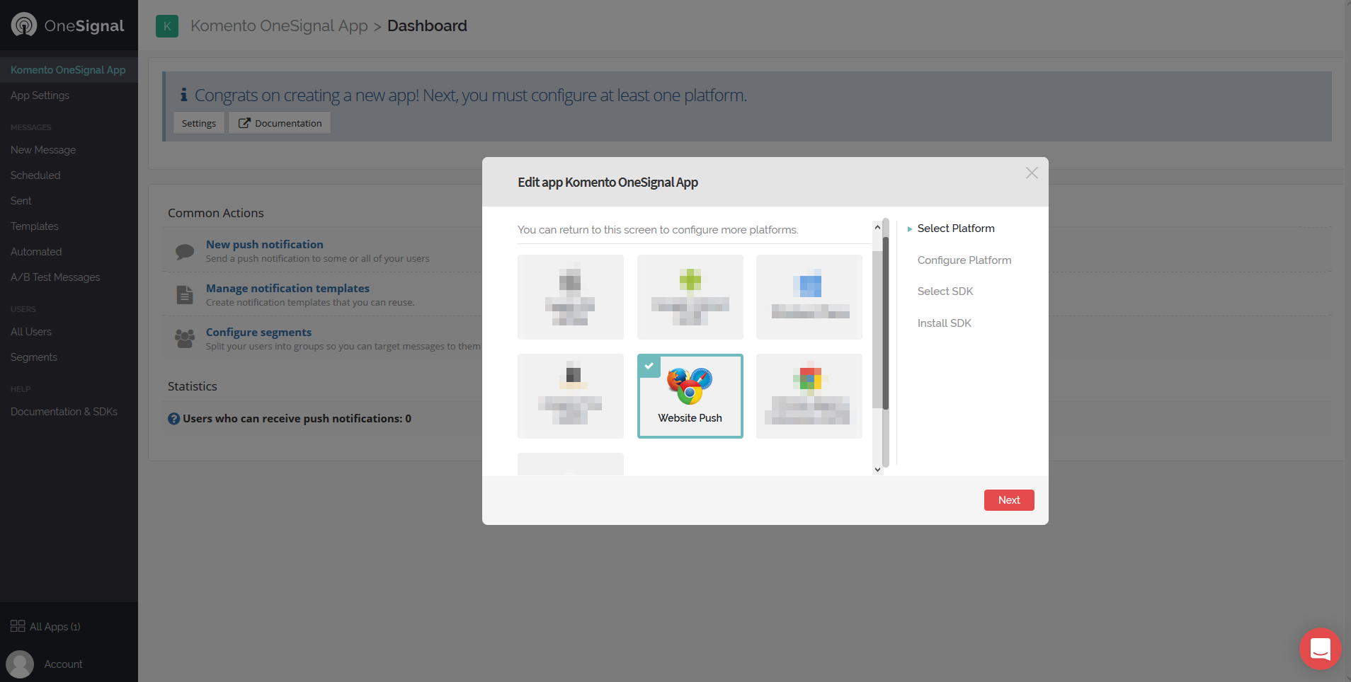
Task: Click the OneSignal logo icon
Action: click(x=24, y=25)
